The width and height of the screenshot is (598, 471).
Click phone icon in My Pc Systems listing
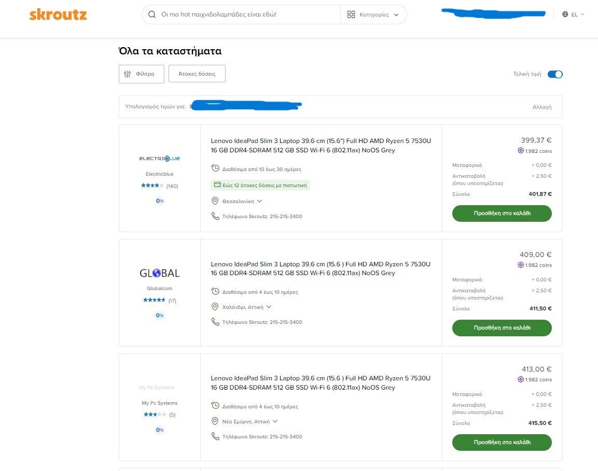[x=215, y=436]
